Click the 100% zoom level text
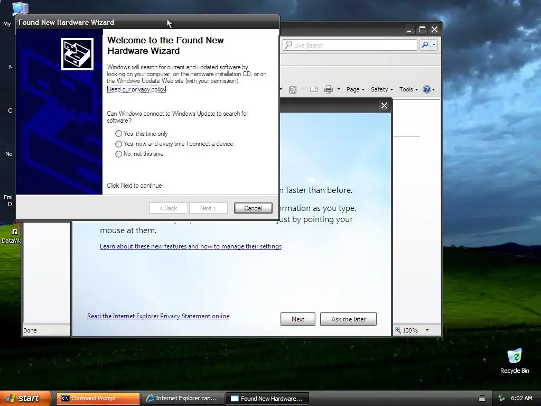The width and height of the screenshot is (541, 406). [410, 330]
